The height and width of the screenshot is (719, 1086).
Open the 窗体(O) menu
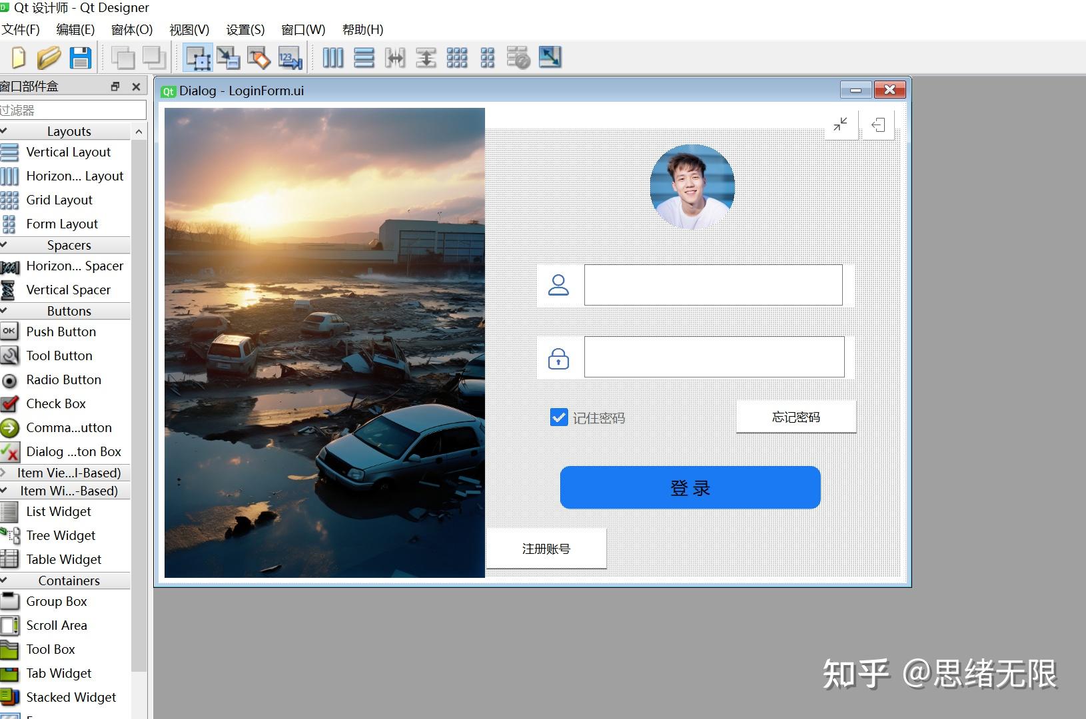(x=131, y=29)
